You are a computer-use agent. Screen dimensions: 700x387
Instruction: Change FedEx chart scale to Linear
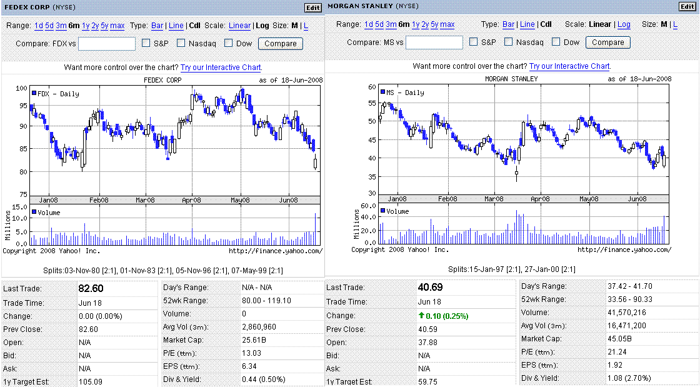coord(239,26)
